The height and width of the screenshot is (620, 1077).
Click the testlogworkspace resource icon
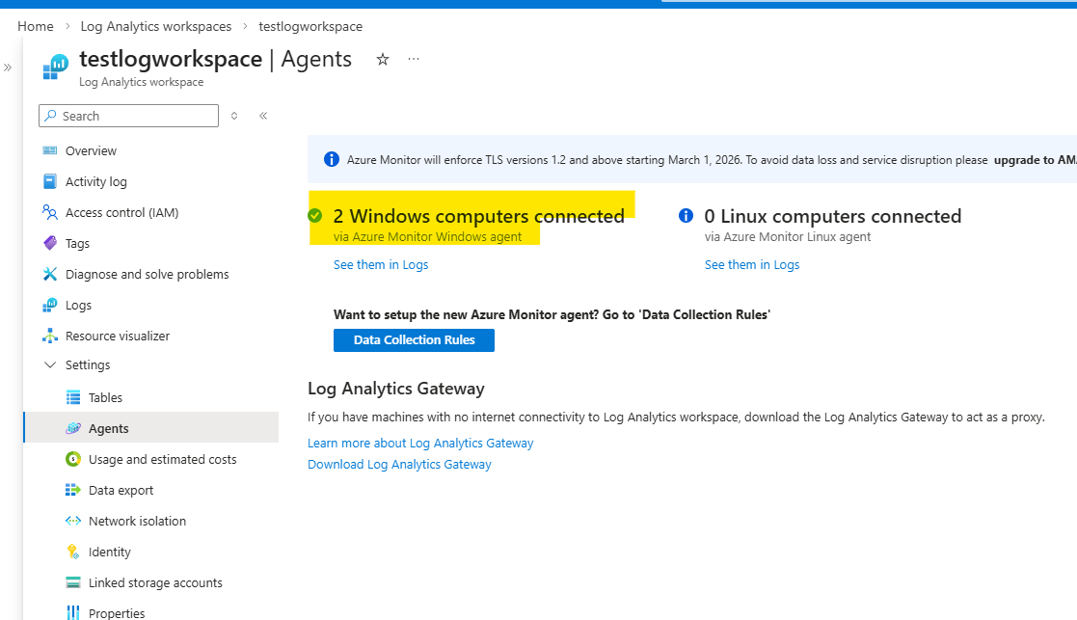[x=56, y=67]
